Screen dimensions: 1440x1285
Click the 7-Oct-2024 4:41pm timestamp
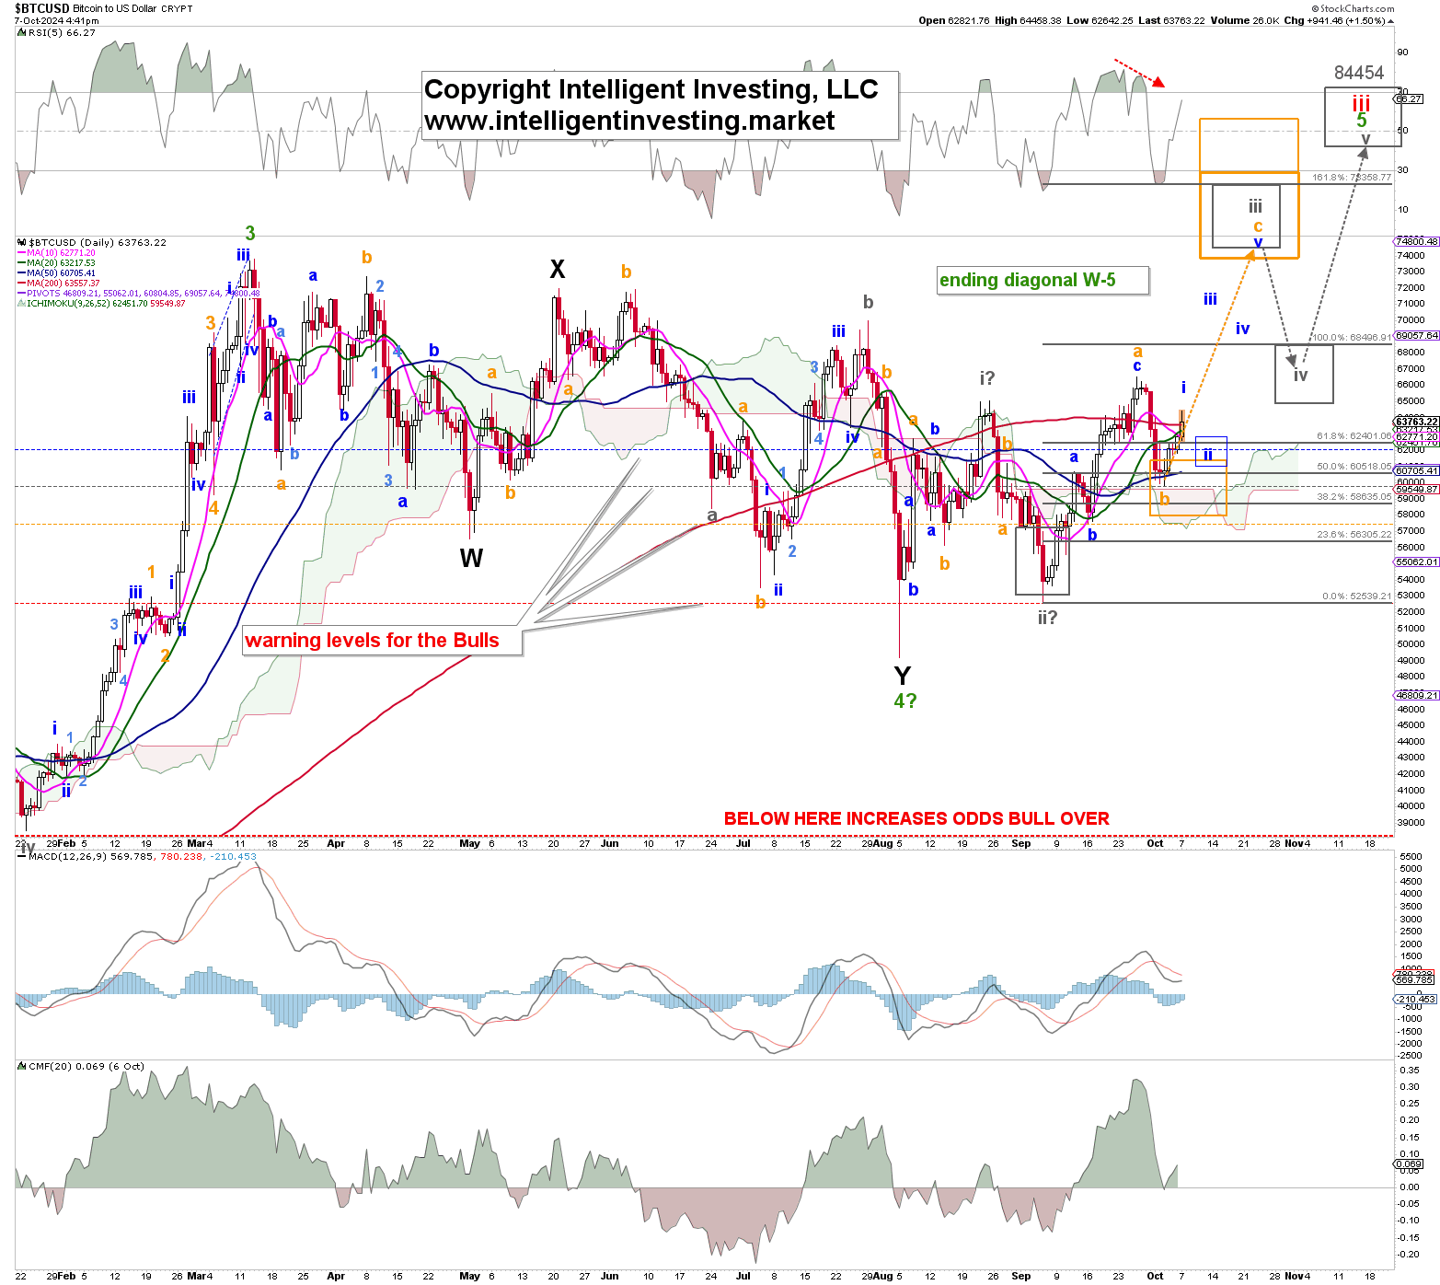tap(57, 20)
